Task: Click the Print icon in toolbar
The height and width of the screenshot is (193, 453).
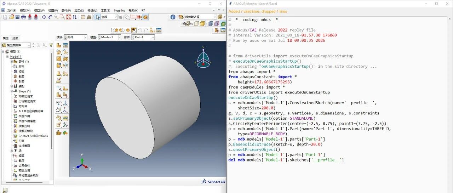Action: click(23, 17)
